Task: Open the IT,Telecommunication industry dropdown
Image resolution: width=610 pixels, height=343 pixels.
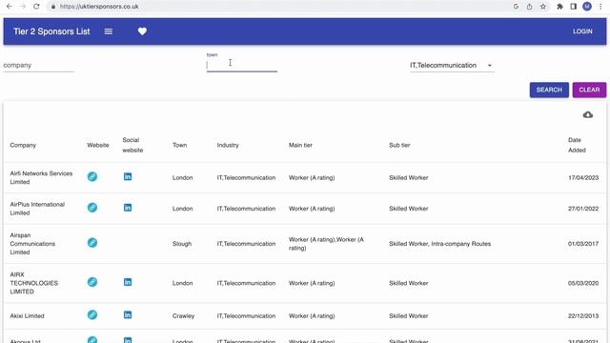Action: click(x=452, y=66)
